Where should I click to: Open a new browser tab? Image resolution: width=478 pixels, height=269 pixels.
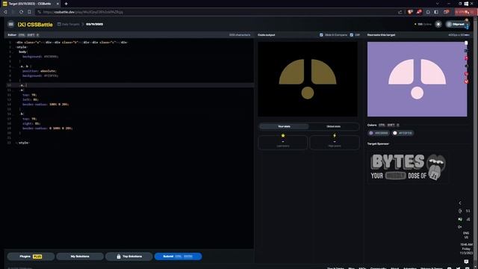pyautogui.click(x=66, y=4)
